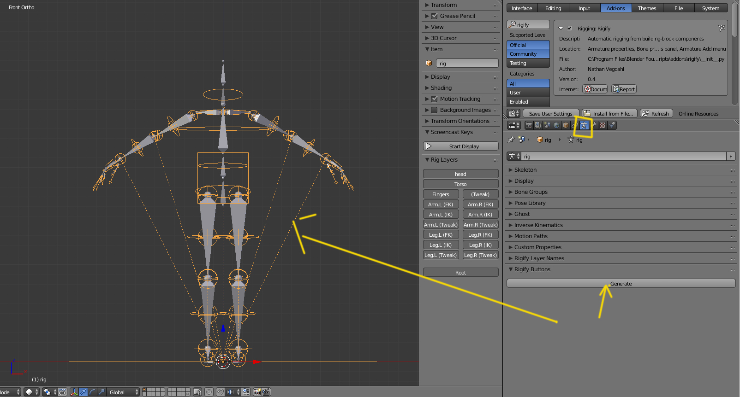
Task: Click the OpenGL render camera icon
Action: pos(257,392)
